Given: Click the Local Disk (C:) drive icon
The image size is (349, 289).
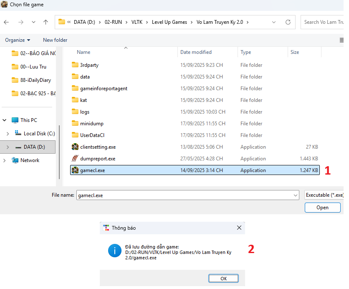Looking at the screenshot, I should [x=18, y=133].
